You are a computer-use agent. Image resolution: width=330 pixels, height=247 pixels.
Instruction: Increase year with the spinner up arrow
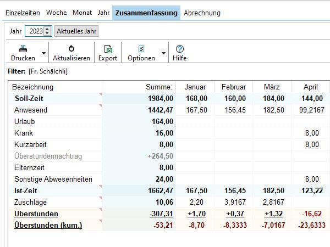coord(47,29)
